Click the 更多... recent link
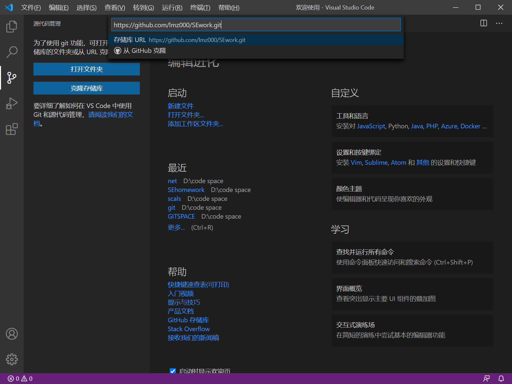 point(176,227)
